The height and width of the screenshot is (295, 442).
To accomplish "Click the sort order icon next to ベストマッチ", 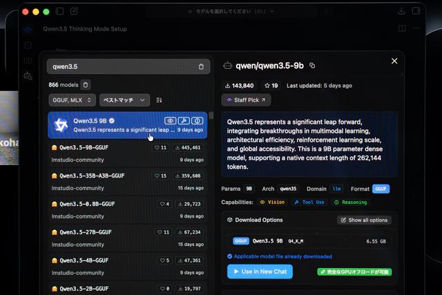I will (x=160, y=100).
